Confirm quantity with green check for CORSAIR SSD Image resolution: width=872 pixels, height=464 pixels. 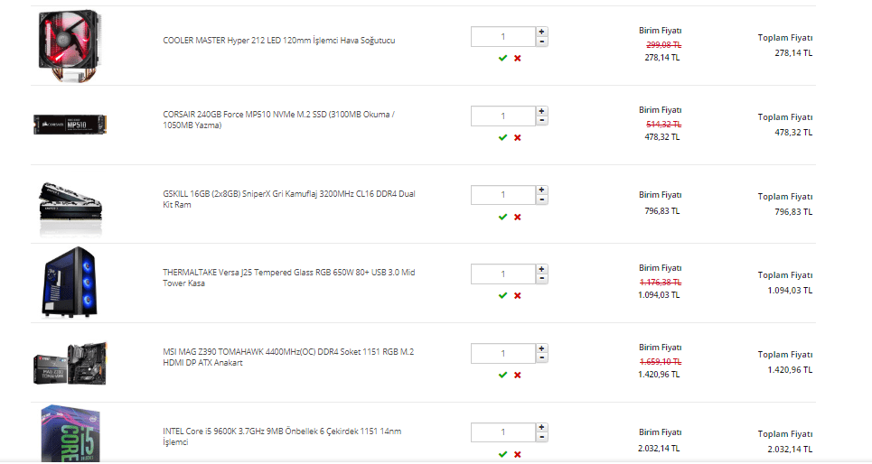(x=502, y=137)
